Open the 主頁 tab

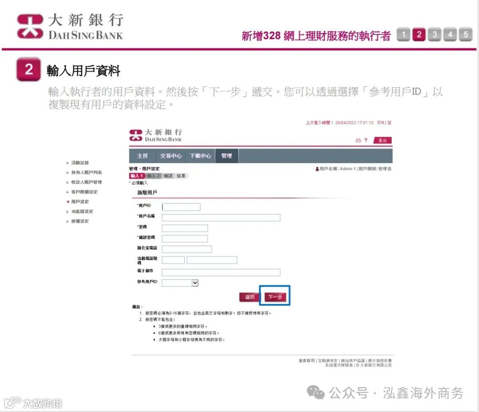pos(142,156)
